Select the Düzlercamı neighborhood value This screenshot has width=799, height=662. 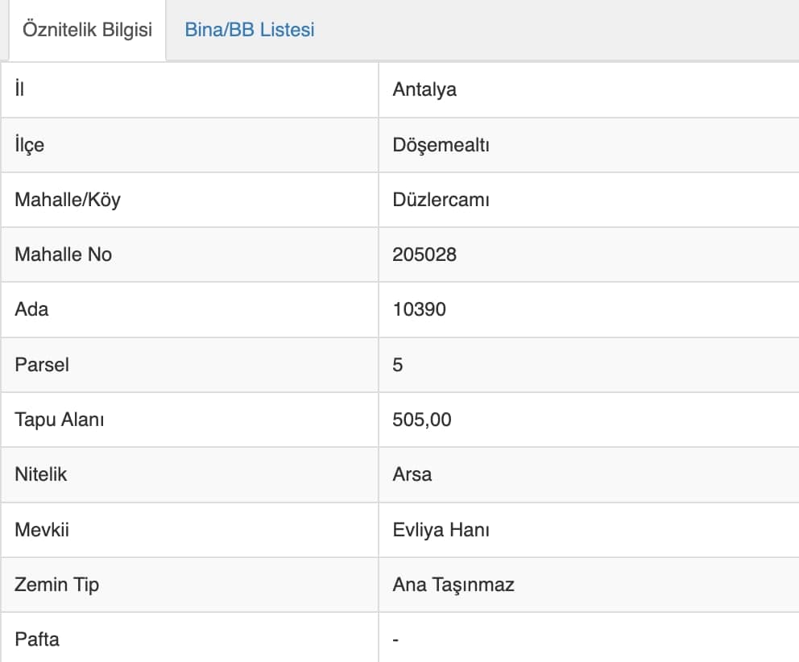(441, 199)
